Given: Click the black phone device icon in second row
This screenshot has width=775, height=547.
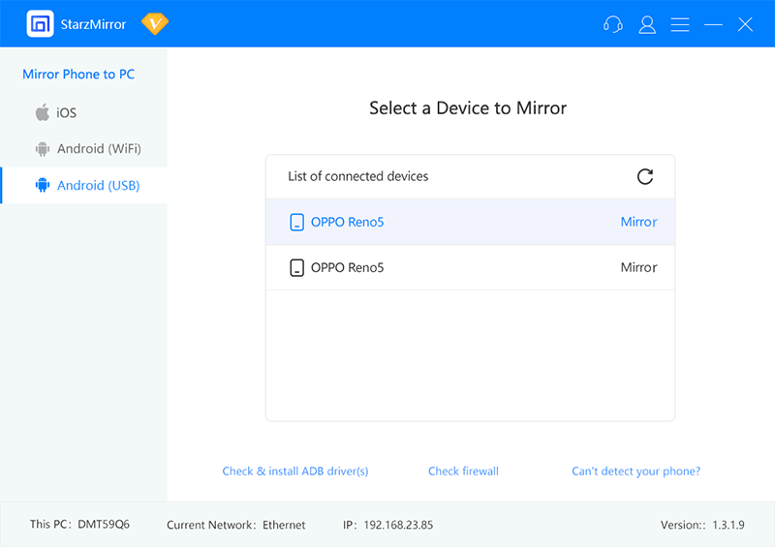Looking at the screenshot, I should [296, 268].
